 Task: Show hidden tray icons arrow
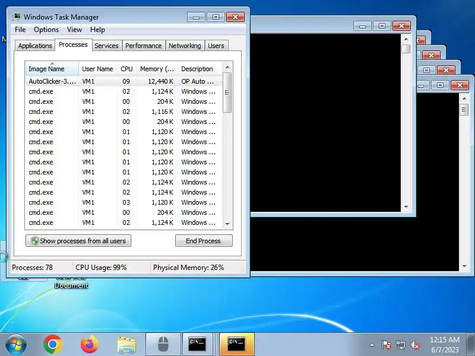pos(372,345)
